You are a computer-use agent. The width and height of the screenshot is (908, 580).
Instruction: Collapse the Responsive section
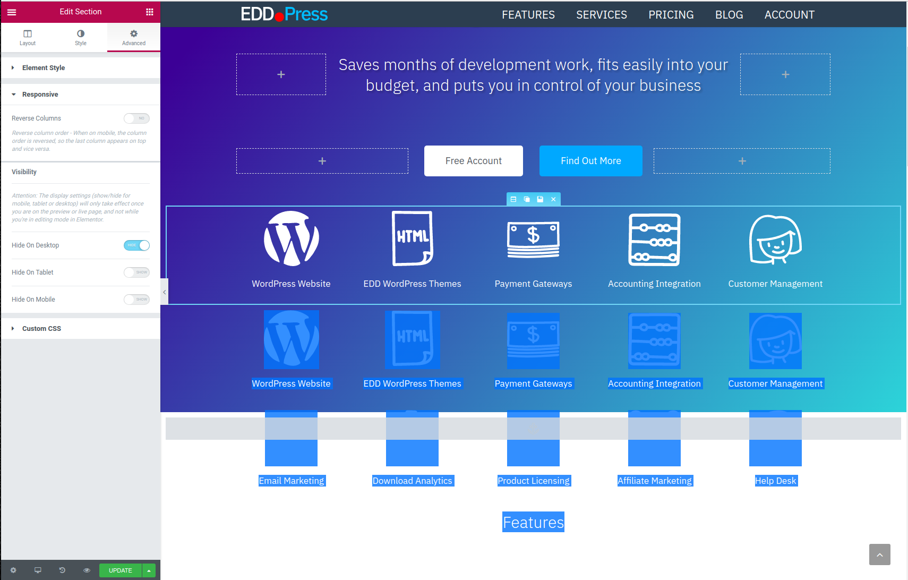click(x=81, y=95)
